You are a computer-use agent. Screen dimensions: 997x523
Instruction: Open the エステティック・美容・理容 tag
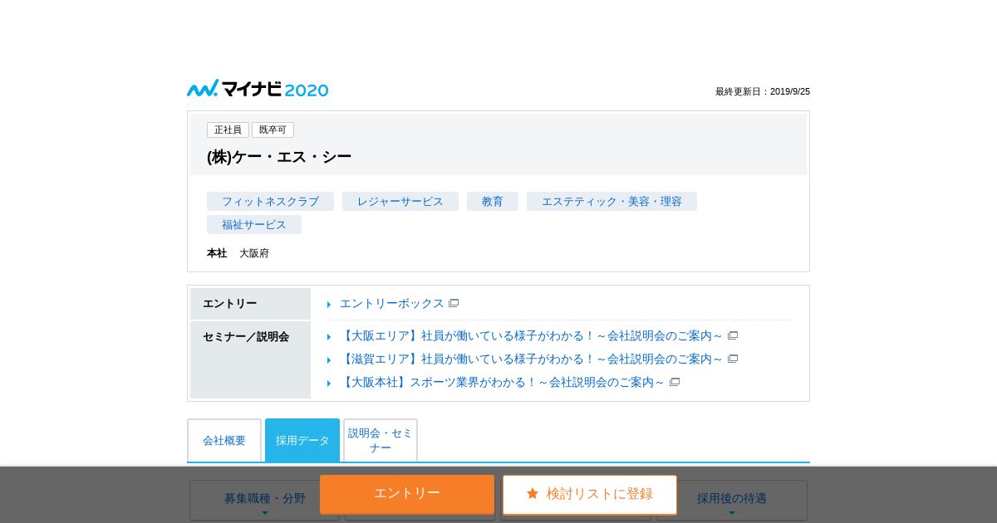[611, 202]
